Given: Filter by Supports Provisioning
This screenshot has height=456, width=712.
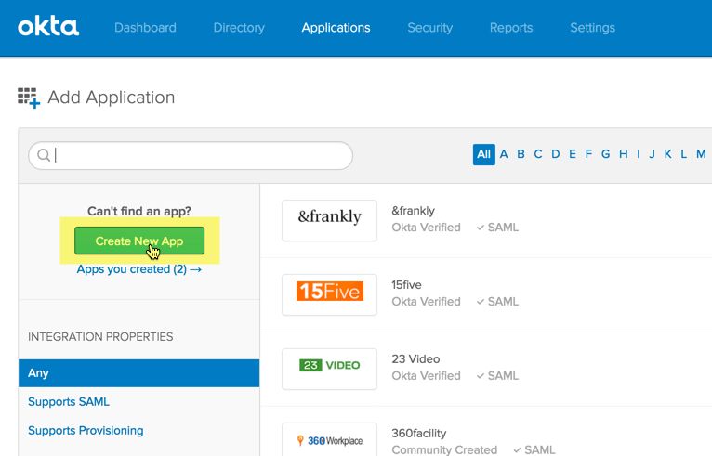Looking at the screenshot, I should point(86,431).
